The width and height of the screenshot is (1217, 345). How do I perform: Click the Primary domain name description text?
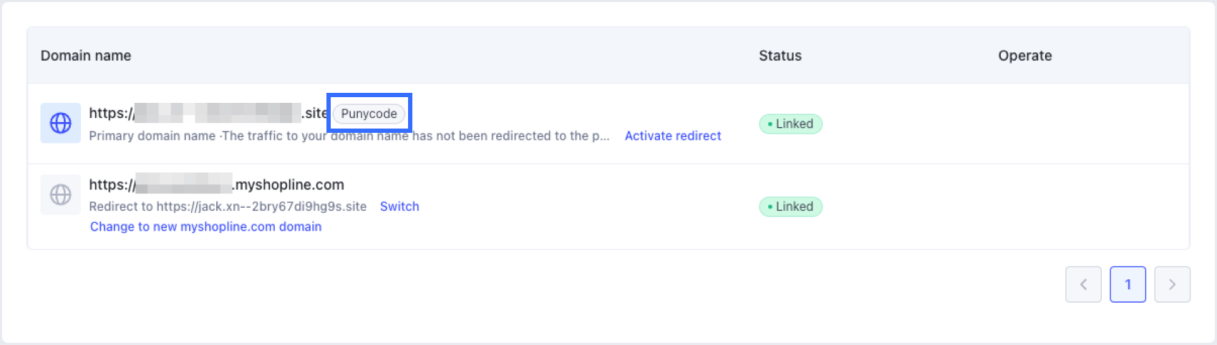tap(349, 136)
